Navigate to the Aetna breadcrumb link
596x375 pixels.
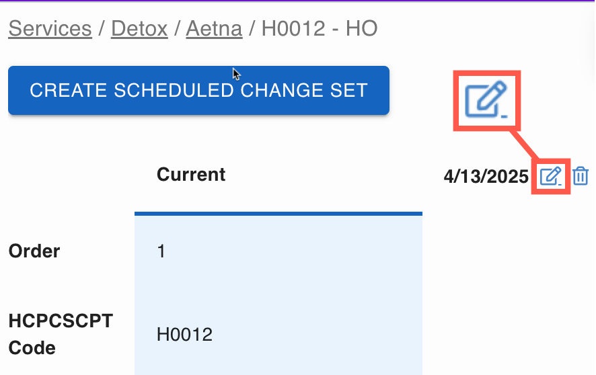pos(214,29)
